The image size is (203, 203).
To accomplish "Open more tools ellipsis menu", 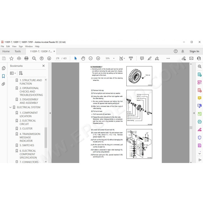I will tap(168, 58).
